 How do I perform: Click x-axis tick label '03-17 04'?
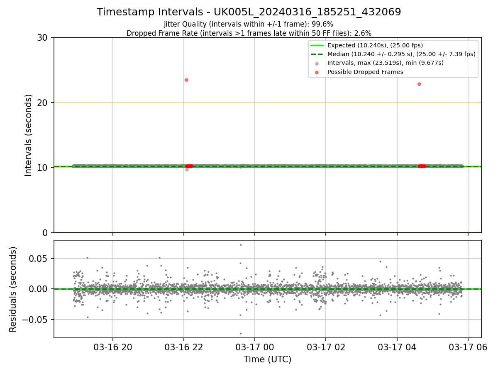click(397, 347)
